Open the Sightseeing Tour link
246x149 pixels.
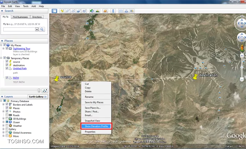click(22, 49)
